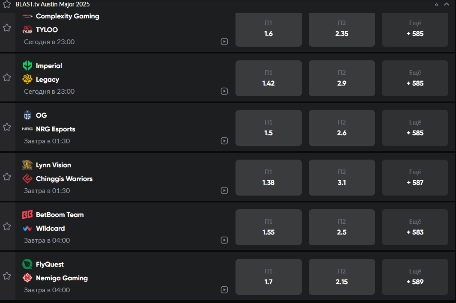The width and height of the screenshot is (456, 303).
Task: Bet on П1 1.6 for Complexity Gaming
Action: pos(268,29)
